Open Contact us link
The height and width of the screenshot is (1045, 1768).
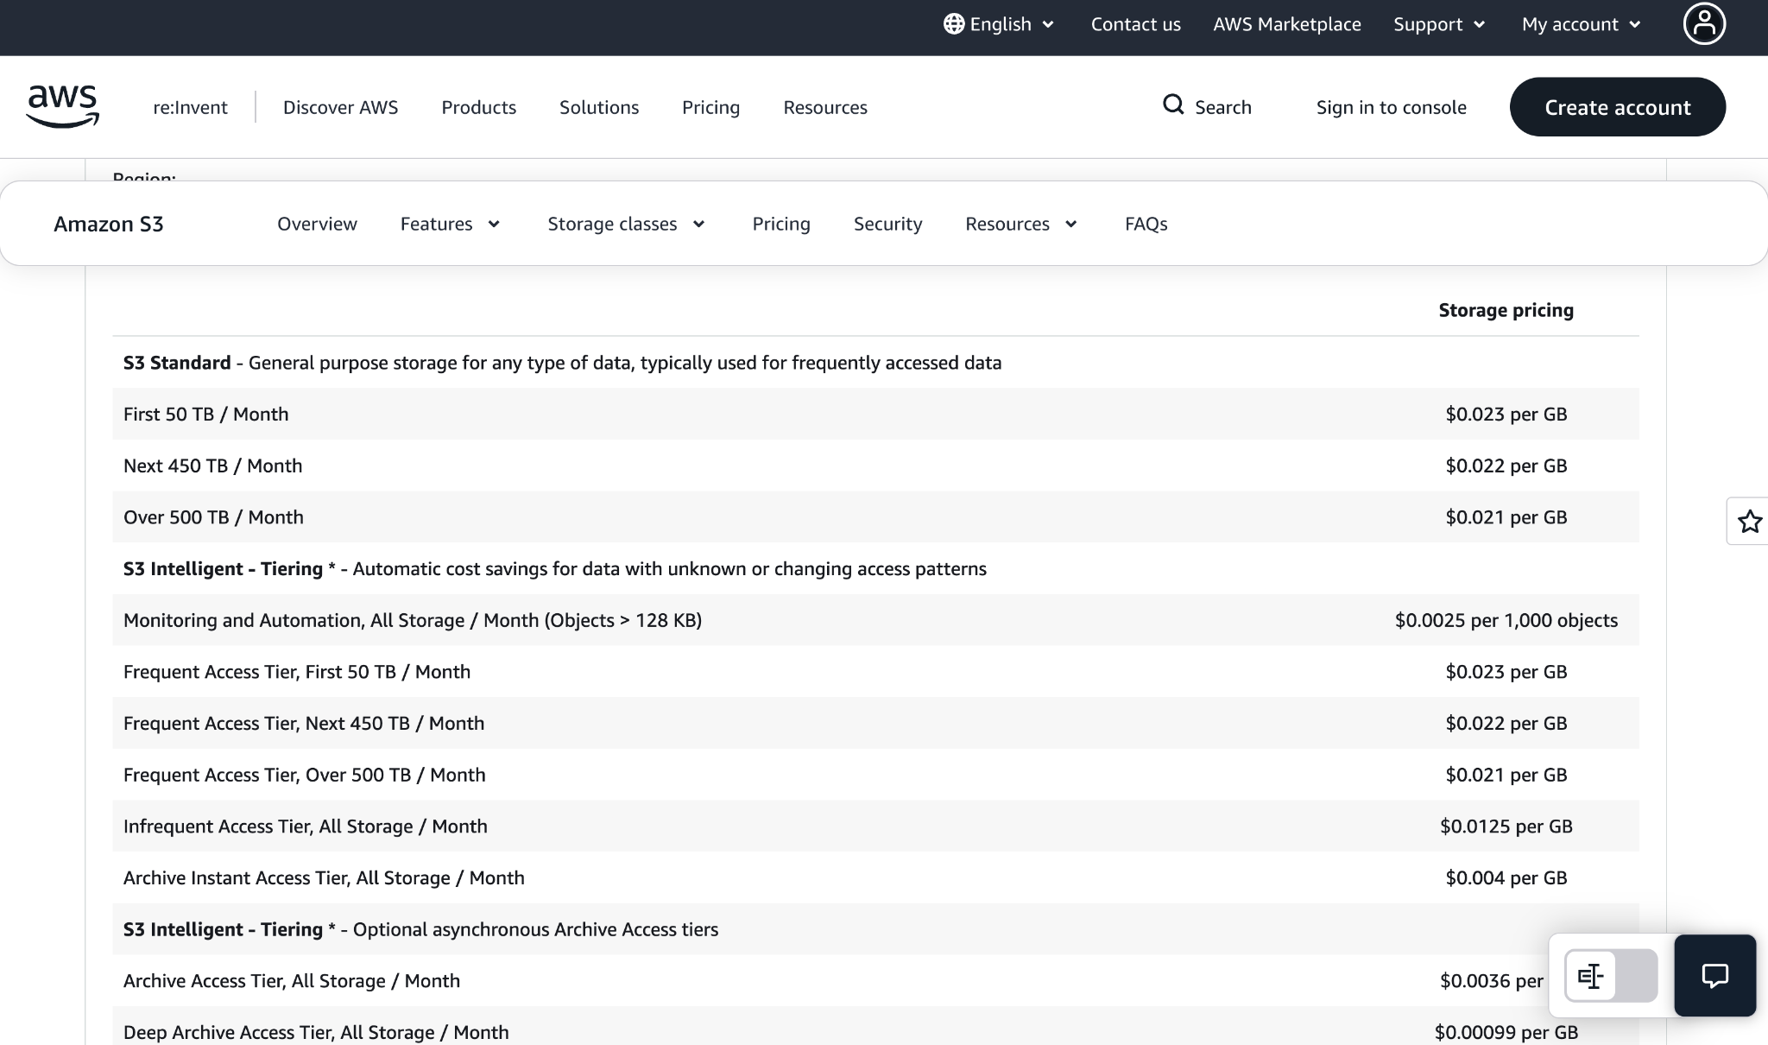[x=1135, y=24]
